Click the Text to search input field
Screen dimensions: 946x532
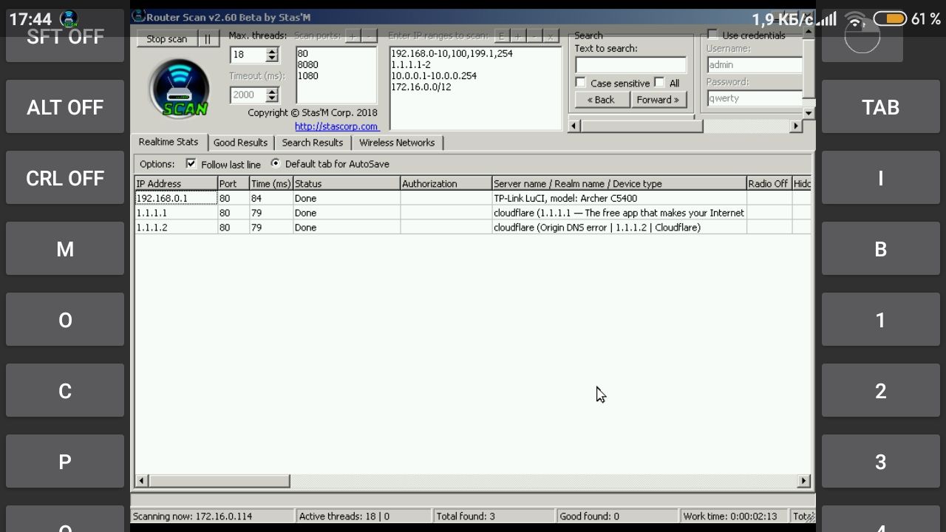coord(630,65)
